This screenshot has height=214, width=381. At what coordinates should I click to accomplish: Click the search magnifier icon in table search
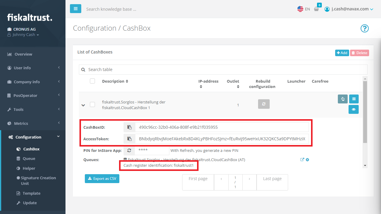[x=83, y=70]
